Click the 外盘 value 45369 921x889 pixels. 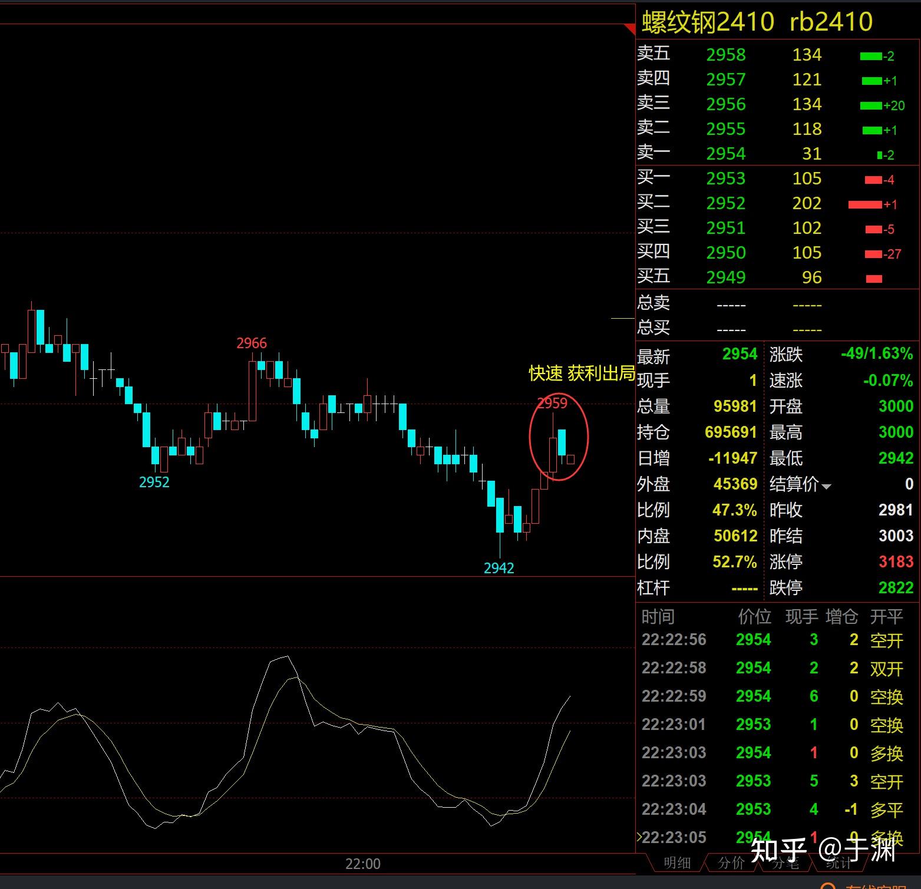(x=735, y=484)
